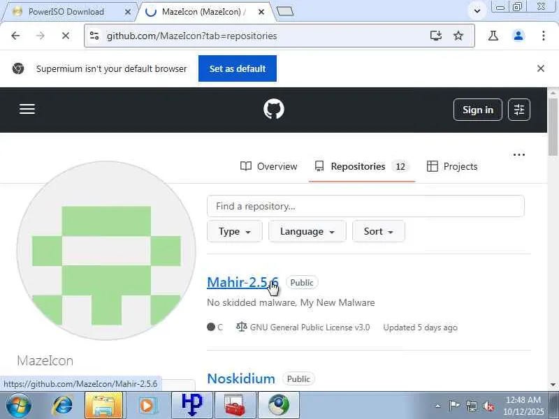Close the MazeIcon tab

261,12
